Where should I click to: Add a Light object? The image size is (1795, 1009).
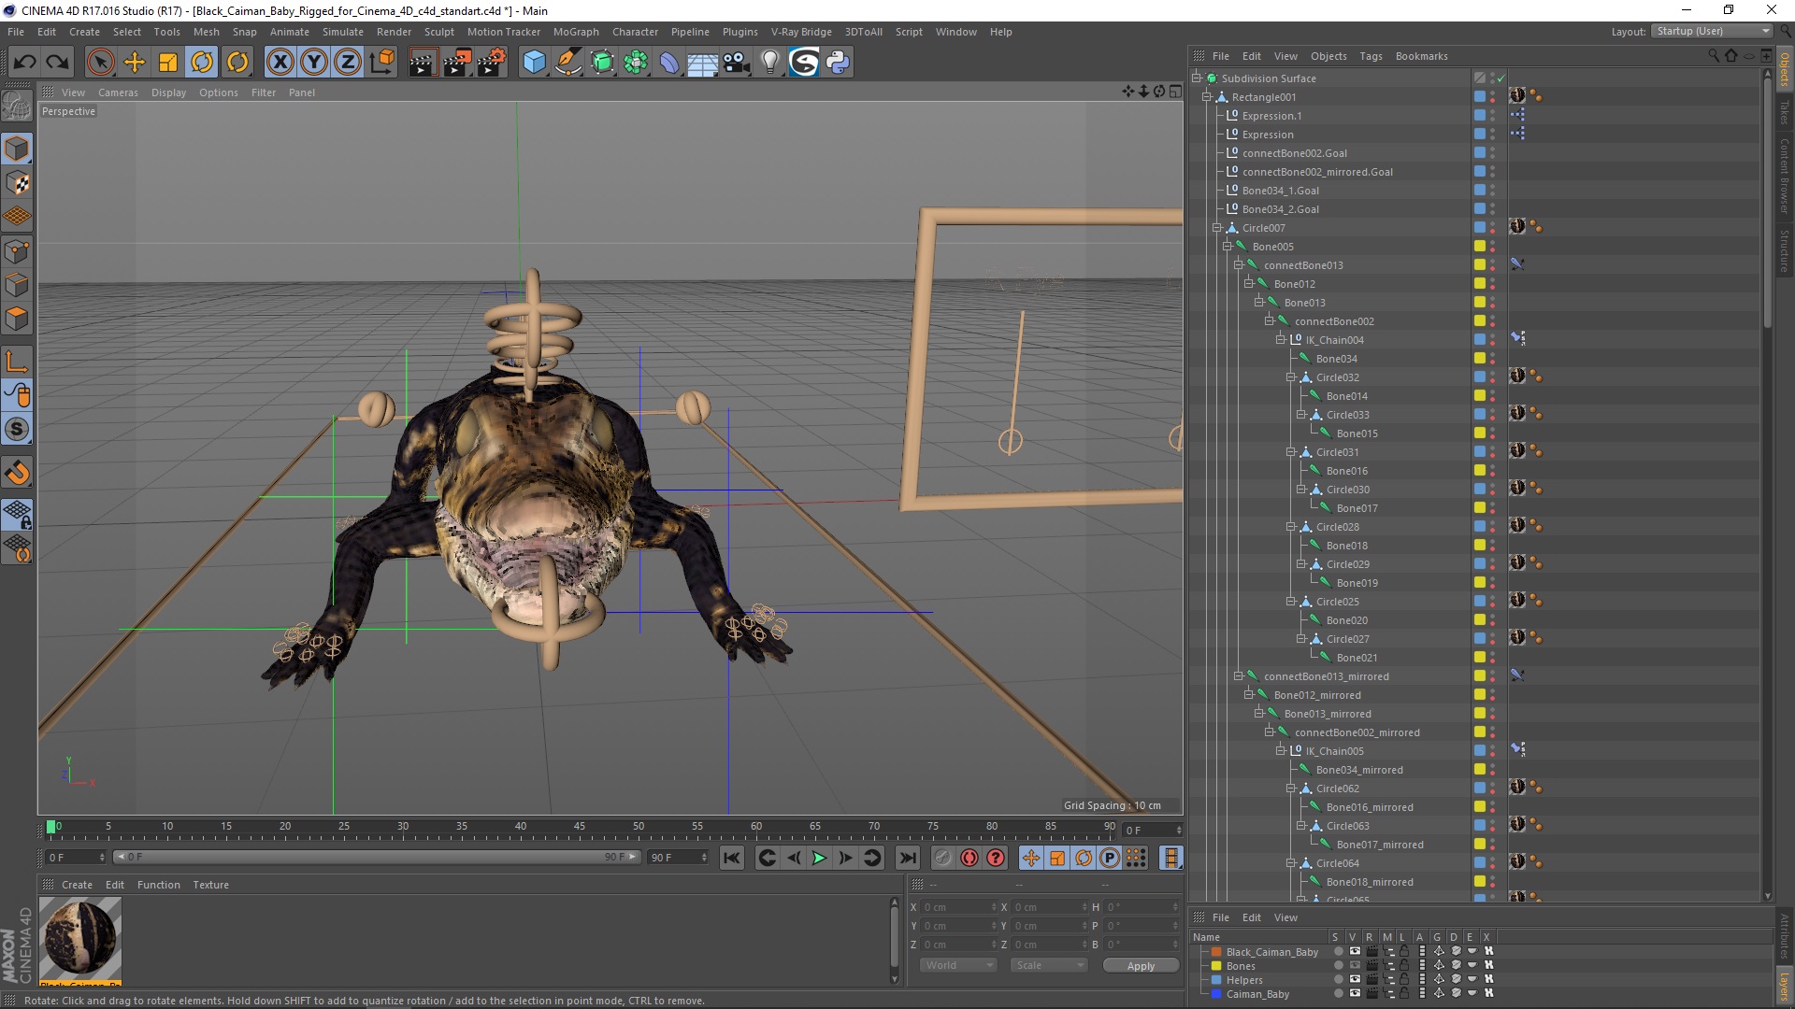pyautogui.click(x=769, y=63)
